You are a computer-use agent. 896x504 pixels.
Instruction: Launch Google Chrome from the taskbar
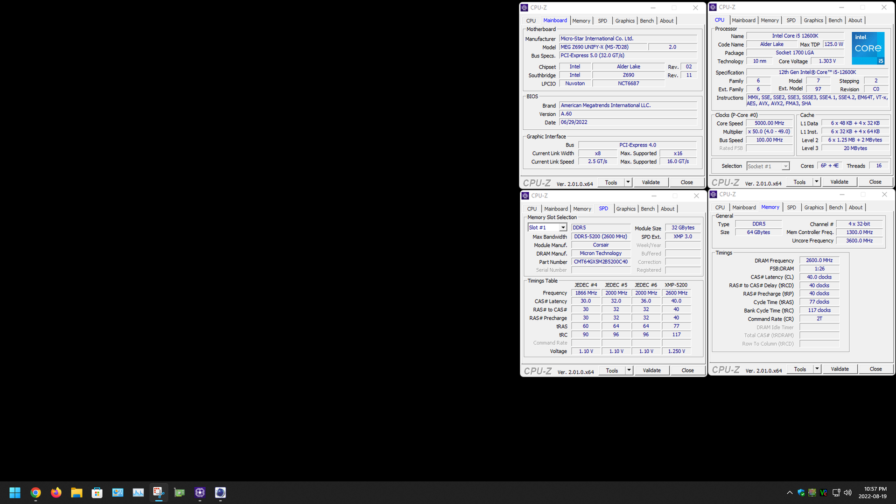35,492
